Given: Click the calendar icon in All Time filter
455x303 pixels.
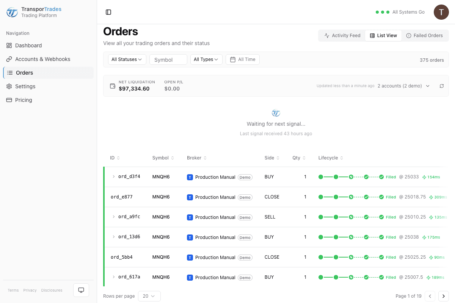Looking at the screenshot, I should [x=232, y=59].
